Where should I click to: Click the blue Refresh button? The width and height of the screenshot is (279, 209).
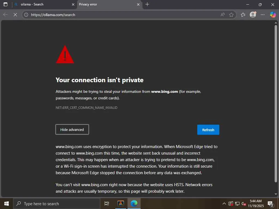coord(208,130)
